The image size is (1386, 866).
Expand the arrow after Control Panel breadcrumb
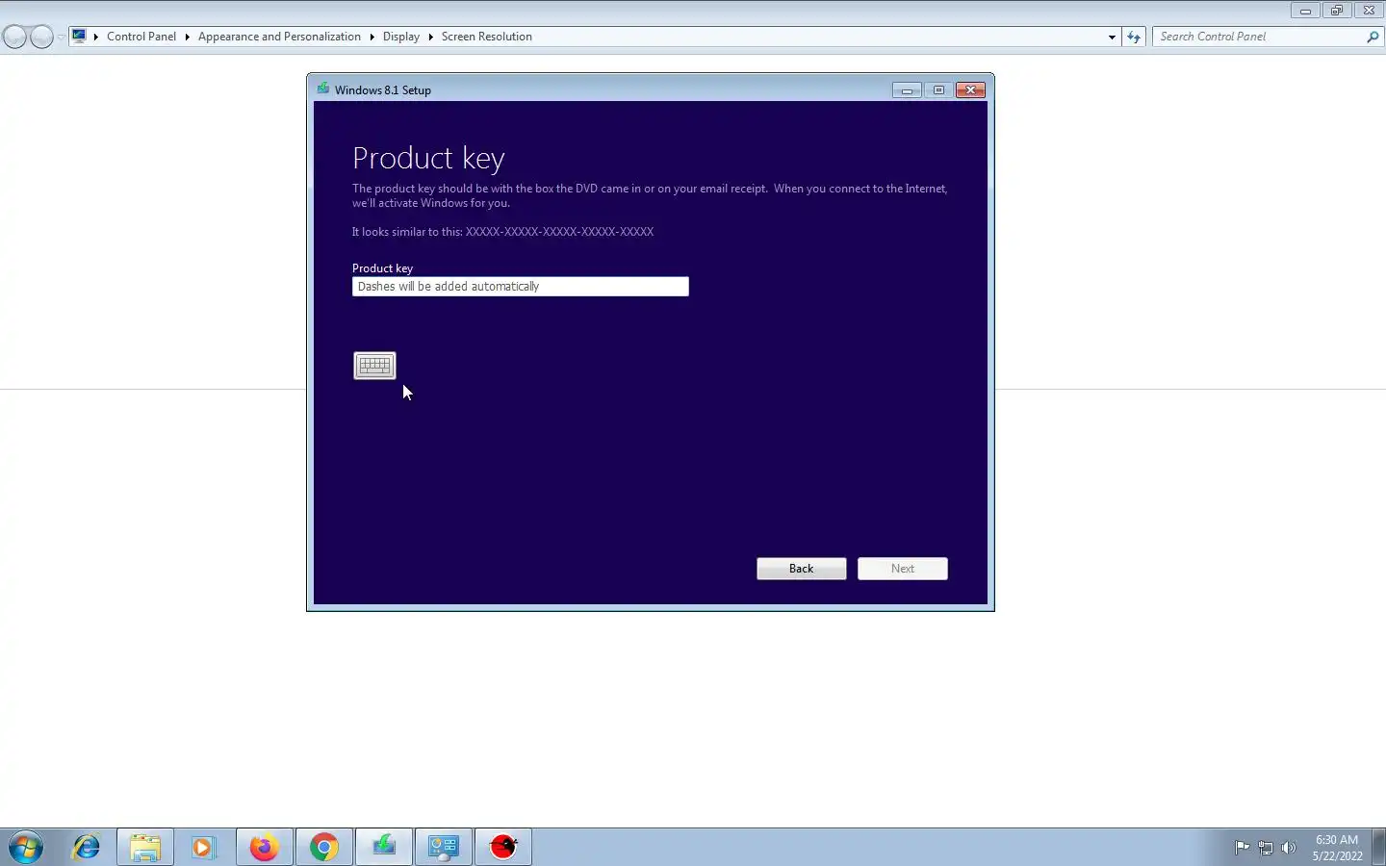point(187,37)
